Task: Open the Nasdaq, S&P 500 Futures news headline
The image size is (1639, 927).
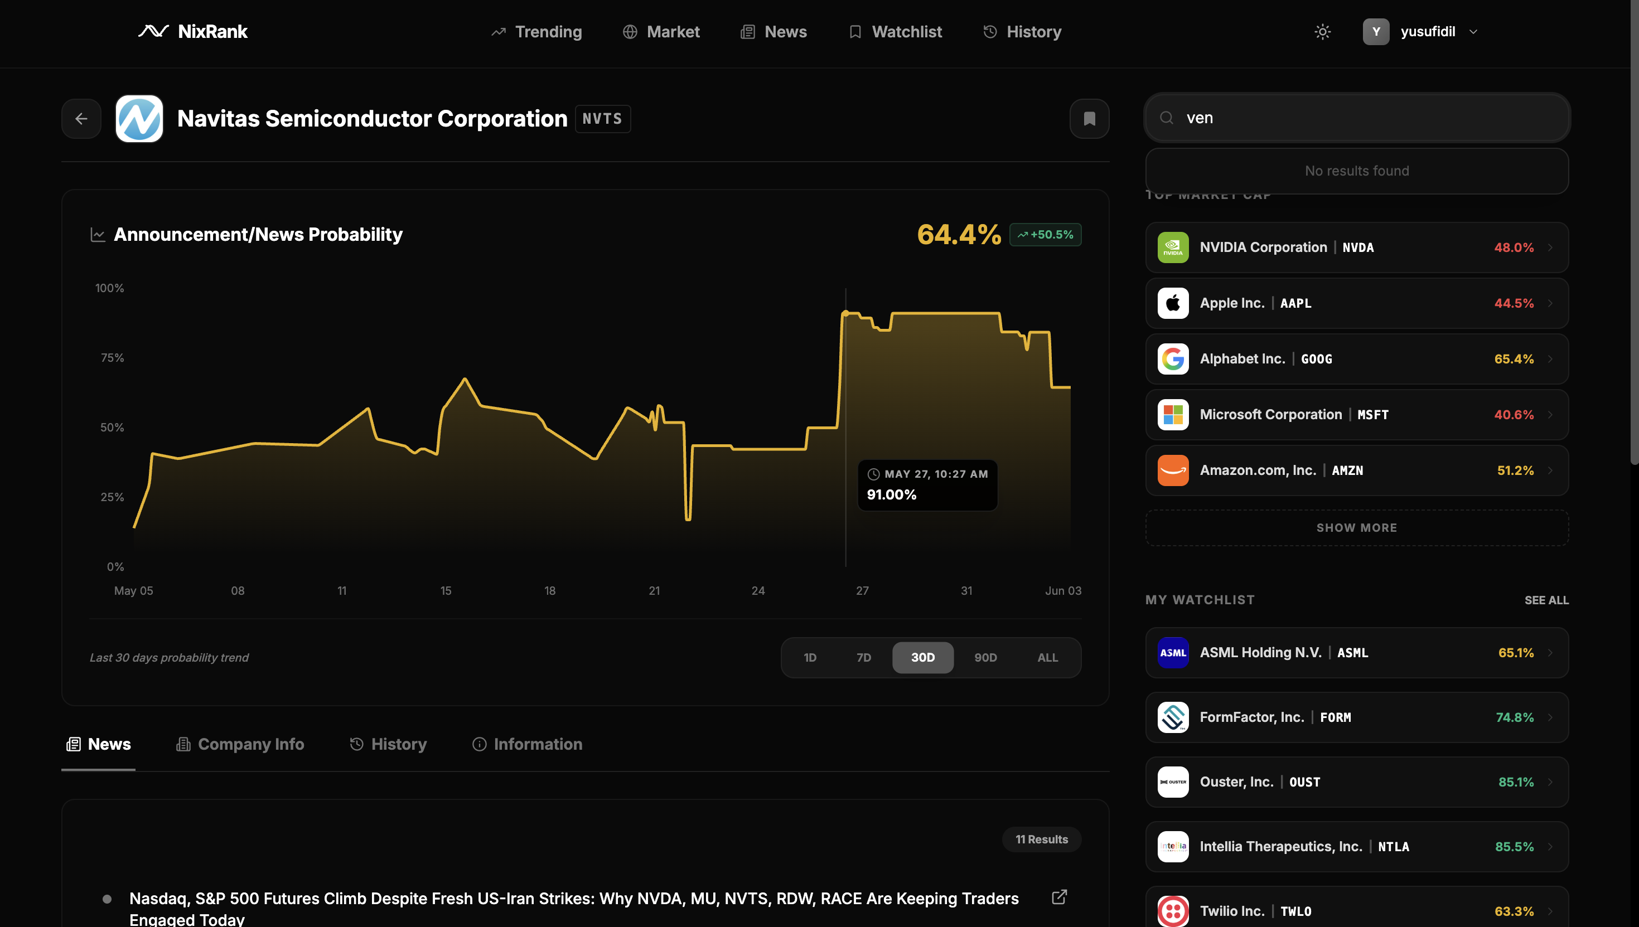Action: pos(574,909)
